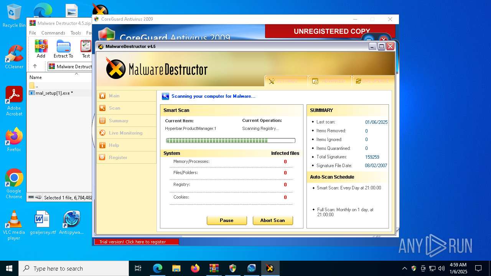Switch to MalwareDestructor in the taskbar
Viewport: 491px width, 276px height.
click(270, 268)
